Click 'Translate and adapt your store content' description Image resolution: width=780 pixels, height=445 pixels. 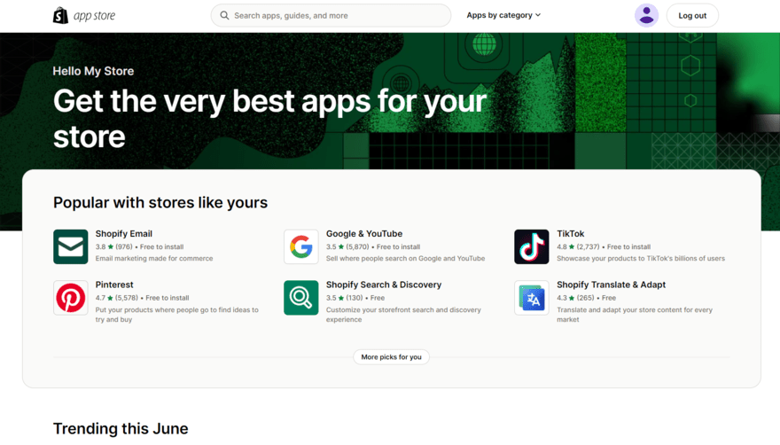click(635, 315)
